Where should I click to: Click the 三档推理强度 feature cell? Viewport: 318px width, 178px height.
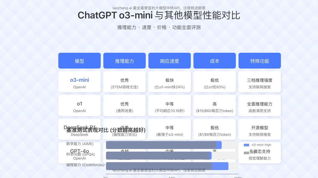[x=260, y=82]
